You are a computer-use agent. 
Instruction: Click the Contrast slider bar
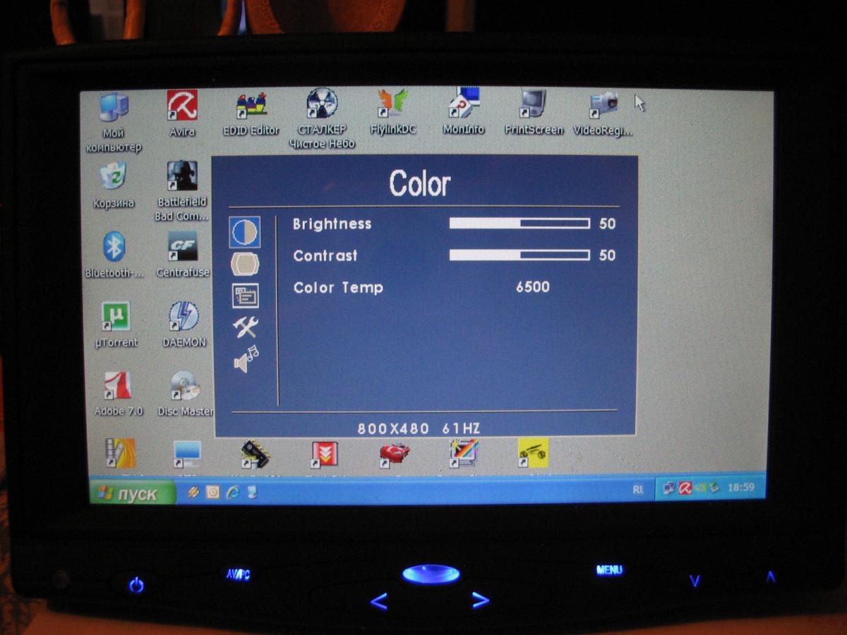click(x=519, y=255)
